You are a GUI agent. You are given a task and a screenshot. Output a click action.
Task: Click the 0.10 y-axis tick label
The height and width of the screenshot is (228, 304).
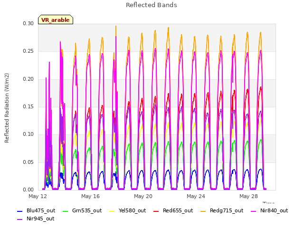coord(28,134)
